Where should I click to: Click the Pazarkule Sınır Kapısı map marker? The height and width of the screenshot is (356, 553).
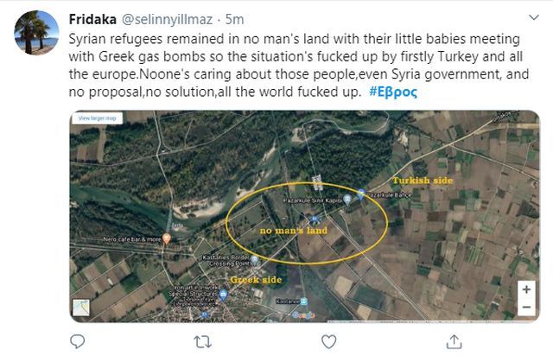346,200
